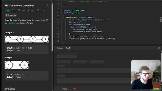Switch to the Testcase tab

(x=60, y=48)
